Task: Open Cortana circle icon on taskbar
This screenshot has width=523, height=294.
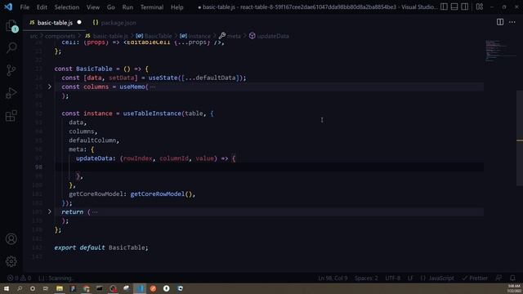Action: tap(33, 288)
